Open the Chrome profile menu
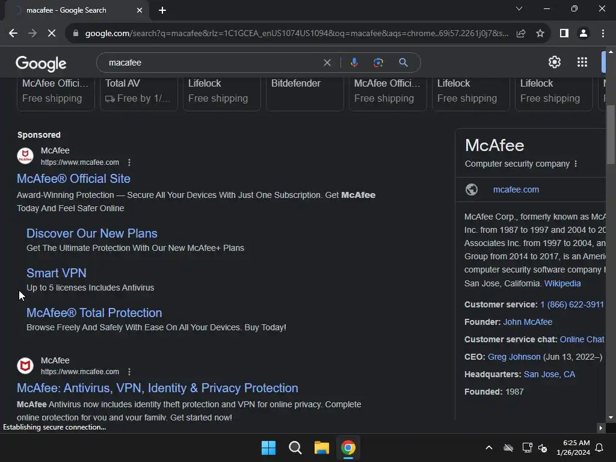Viewport: 616px width, 462px height. click(x=584, y=34)
